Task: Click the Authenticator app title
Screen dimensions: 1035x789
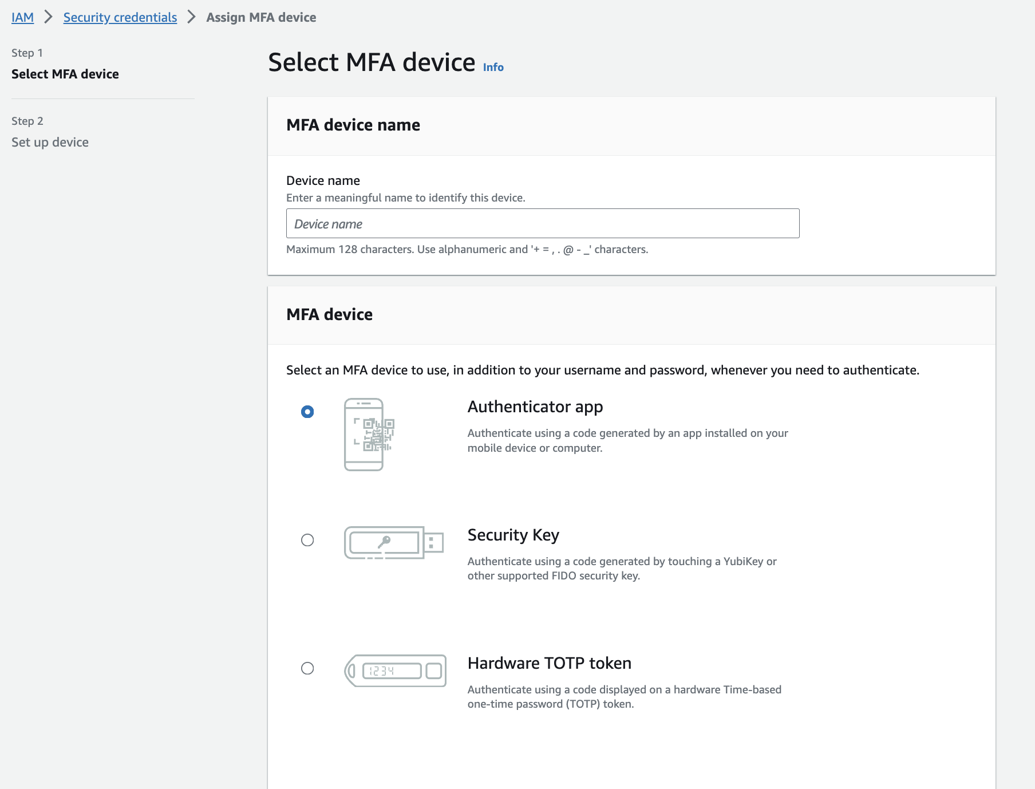Action: [535, 407]
